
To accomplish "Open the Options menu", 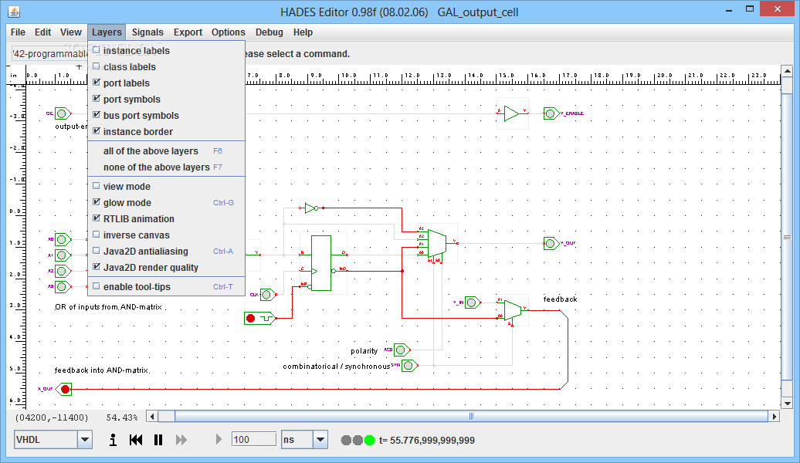I will 229,32.
